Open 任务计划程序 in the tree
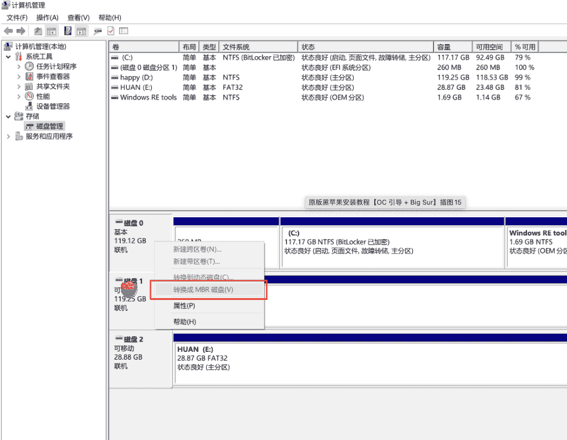Screen dimensions: 567x440 point(56,66)
